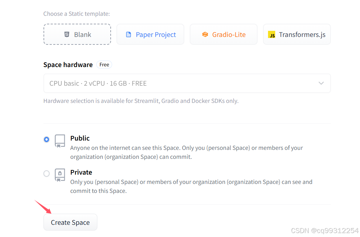Choose the Paper Project template
This screenshot has width=360, height=237.
click(x=151, y=34)
